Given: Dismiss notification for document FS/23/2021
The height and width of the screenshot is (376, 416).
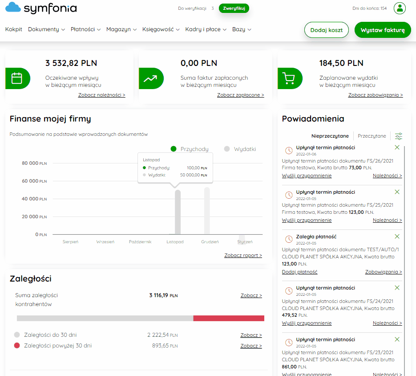Looking at the screenshot, I should point(397,339).
